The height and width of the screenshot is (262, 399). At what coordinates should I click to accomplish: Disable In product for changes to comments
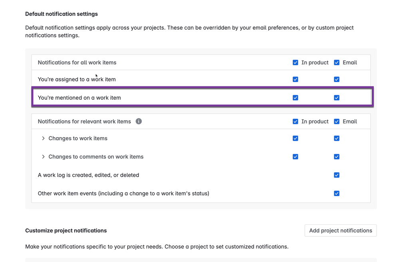pyautogui.click(x=295, y=157)
